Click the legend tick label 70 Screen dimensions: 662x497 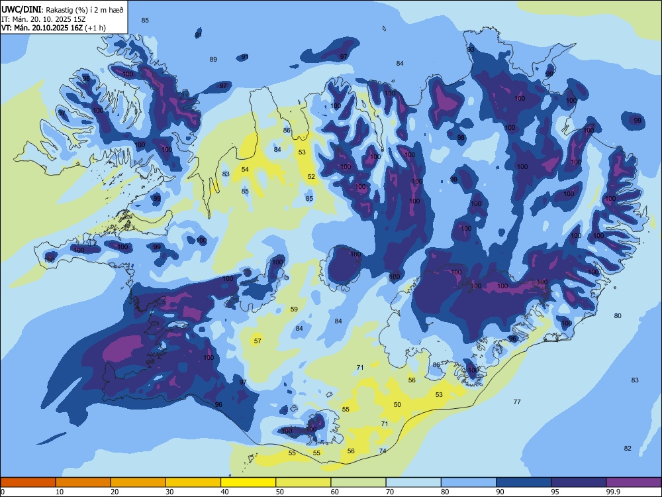pyautogui.click(x=390, y=492)
